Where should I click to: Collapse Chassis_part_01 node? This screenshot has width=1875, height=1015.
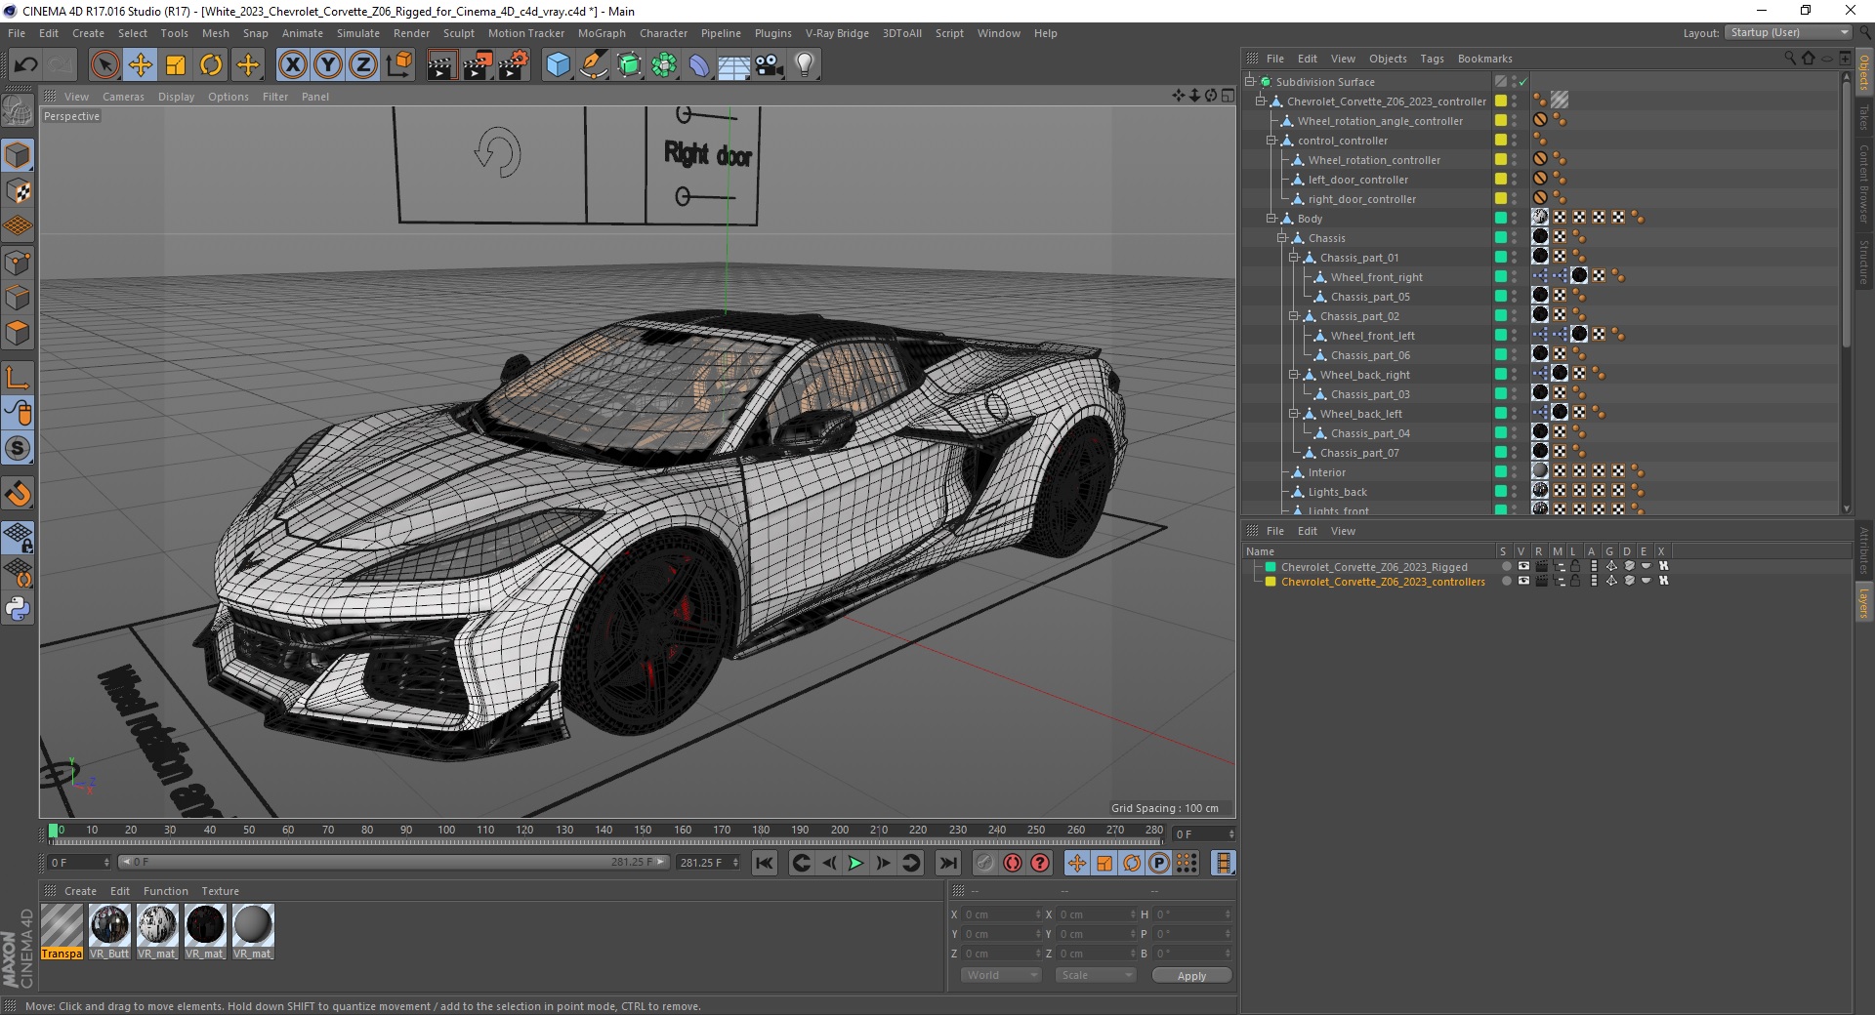click(1293, 258)
